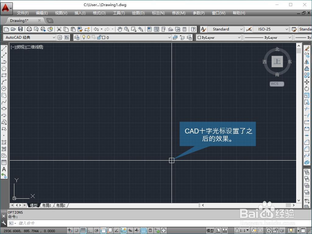Viewport: 312px width, 234px height.
Task: Click the 上 face of ViewCube
Action: (x=277, y=62)
